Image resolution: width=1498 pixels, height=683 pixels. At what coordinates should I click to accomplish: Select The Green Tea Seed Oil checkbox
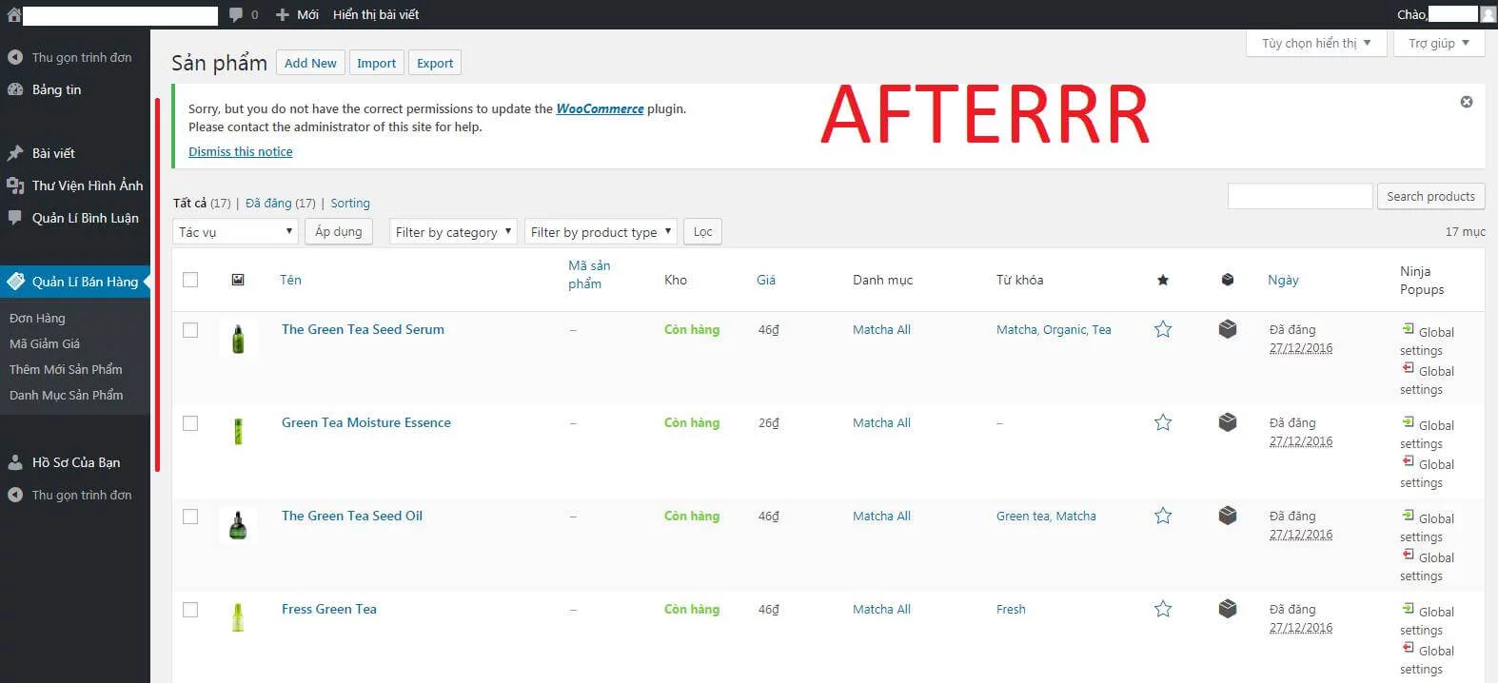click(x=190, y=517)
